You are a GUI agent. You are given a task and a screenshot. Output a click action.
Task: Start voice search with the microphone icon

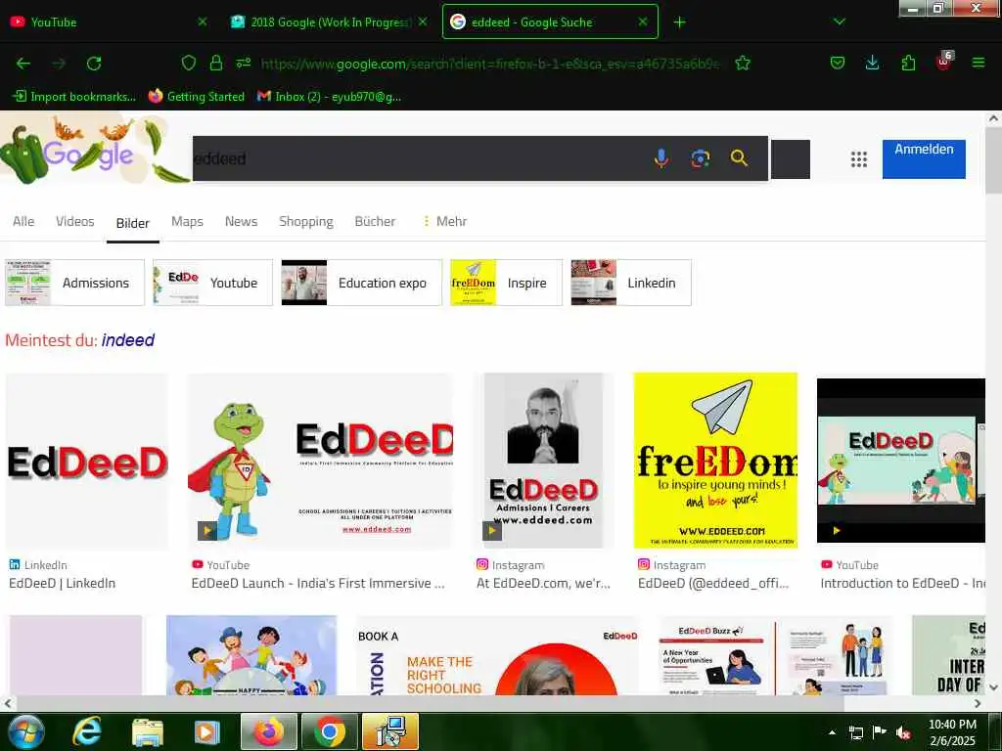pos(661,158)
